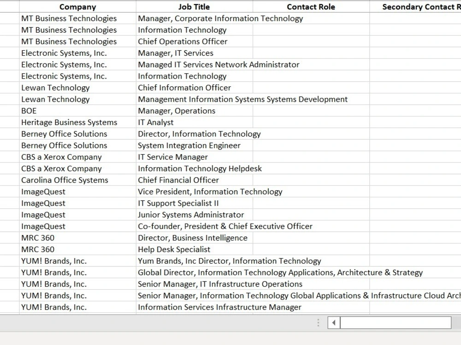Click the 'IT Support Specialist II' cell
The width and height of the screenshot is (461, 345).
[194, 203]
